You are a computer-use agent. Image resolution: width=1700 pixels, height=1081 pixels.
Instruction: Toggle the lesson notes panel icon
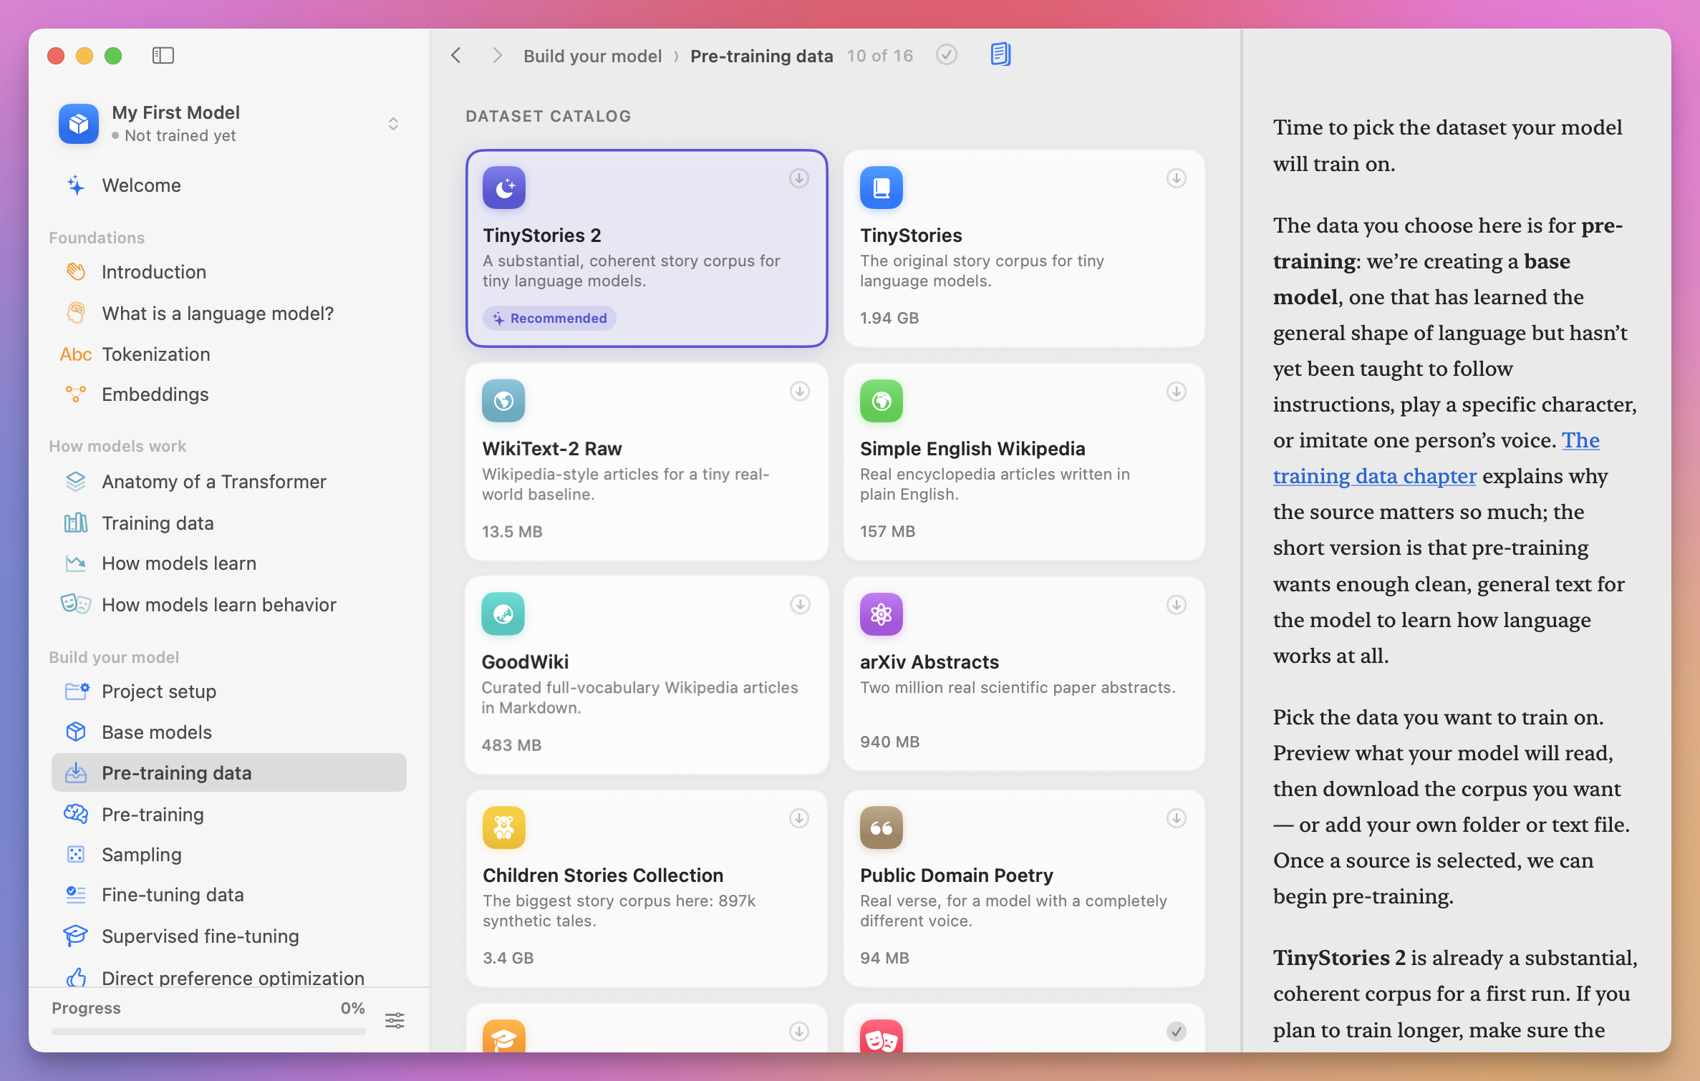1000,54
